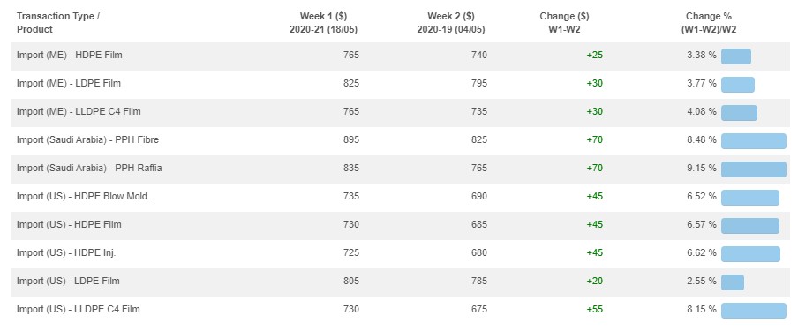Click the Week 2 ($) column header

click(451, 23)
